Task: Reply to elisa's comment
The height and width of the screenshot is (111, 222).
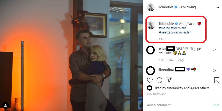Action: pyautogui.click(x=180, y=60)
